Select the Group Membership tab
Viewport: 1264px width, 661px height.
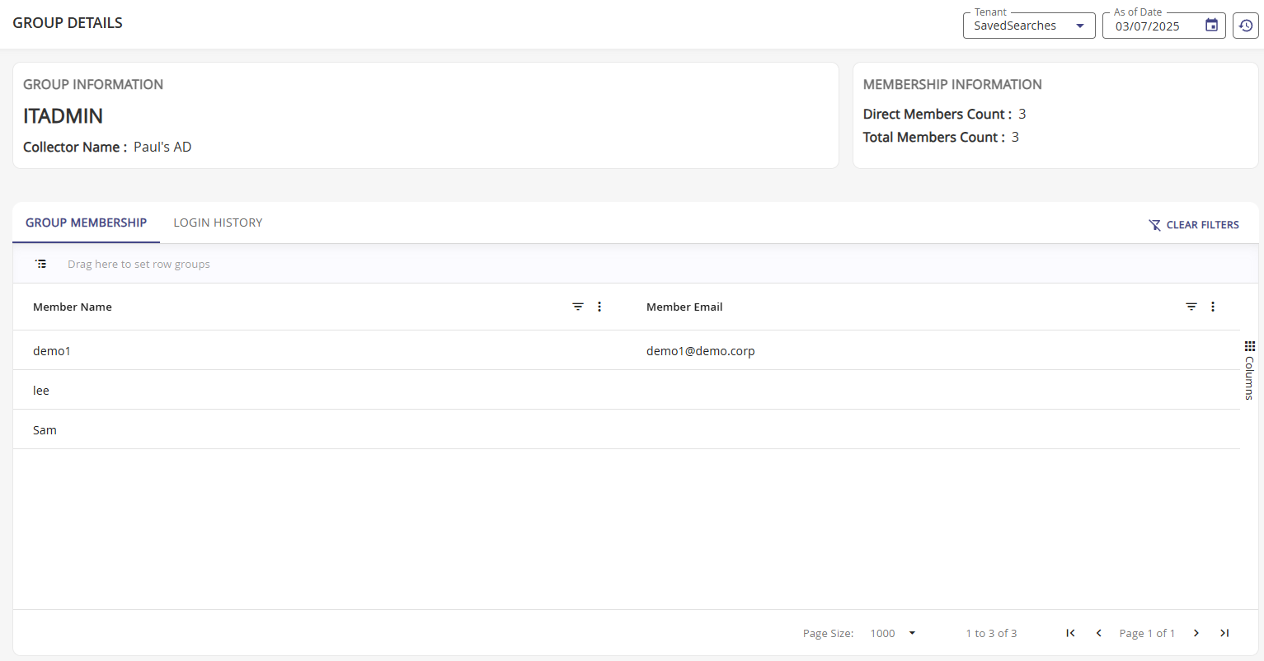tap(86, 223)
